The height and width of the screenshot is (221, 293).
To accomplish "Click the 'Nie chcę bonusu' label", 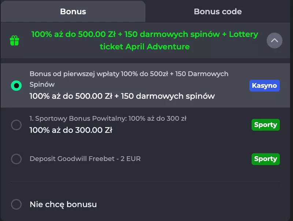I will tap(63, 204).
